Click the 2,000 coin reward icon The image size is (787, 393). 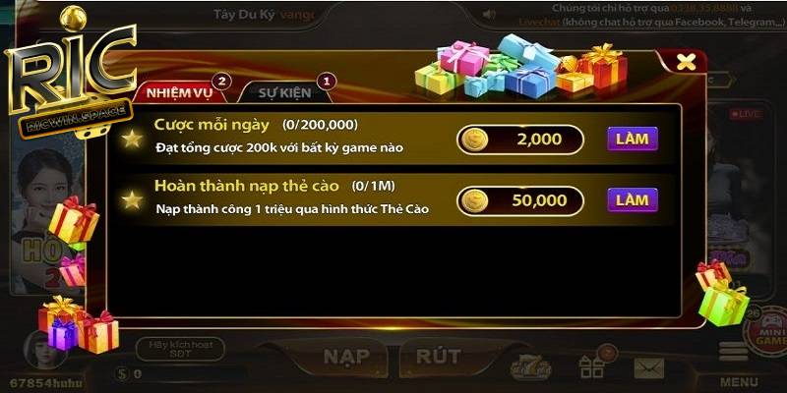[x=474, y=140]
